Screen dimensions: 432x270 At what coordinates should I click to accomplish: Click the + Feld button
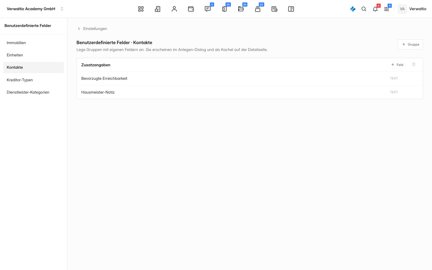point(397,65)
